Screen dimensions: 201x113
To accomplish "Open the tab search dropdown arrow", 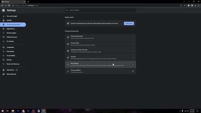I will [x=184, y=2].
